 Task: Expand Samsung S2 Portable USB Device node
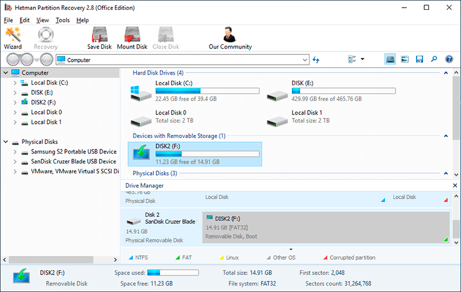pos(15,152)
